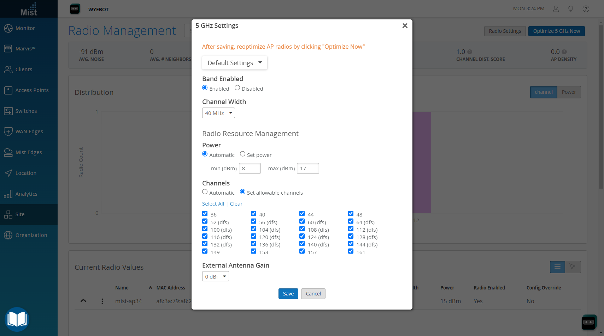
Task: Uncheck channel 52 (dfs)
Action: [205, 221]
